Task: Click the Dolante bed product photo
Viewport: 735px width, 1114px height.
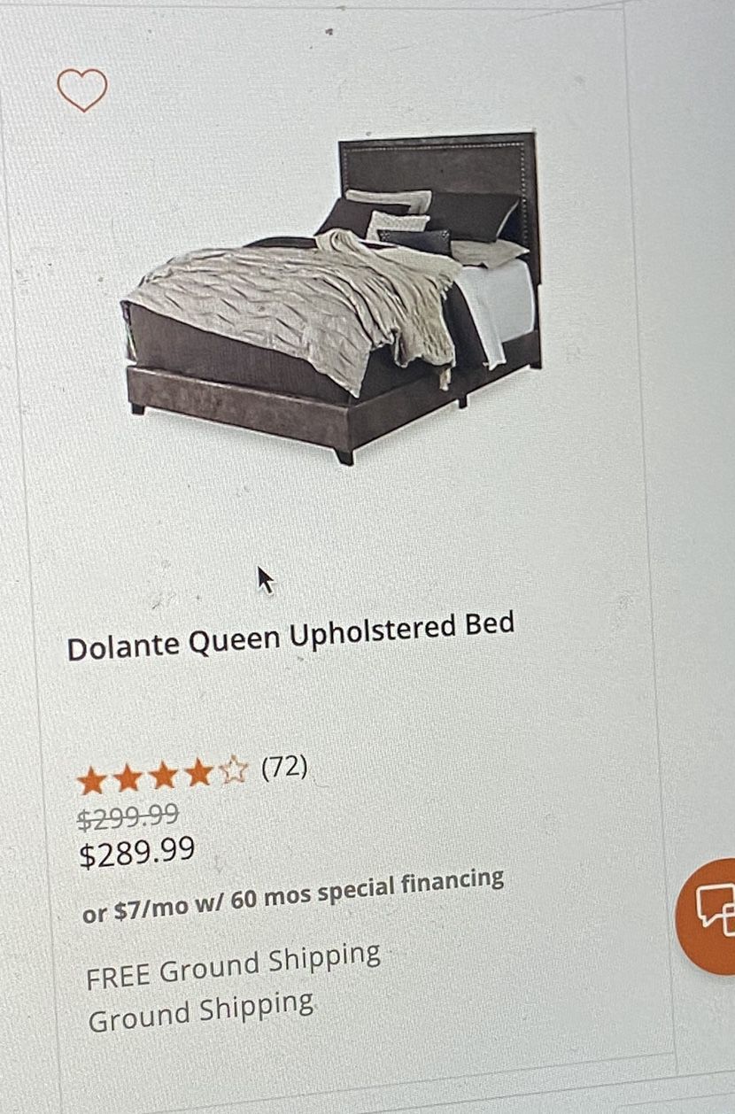Action: click(x=332, y=297)
